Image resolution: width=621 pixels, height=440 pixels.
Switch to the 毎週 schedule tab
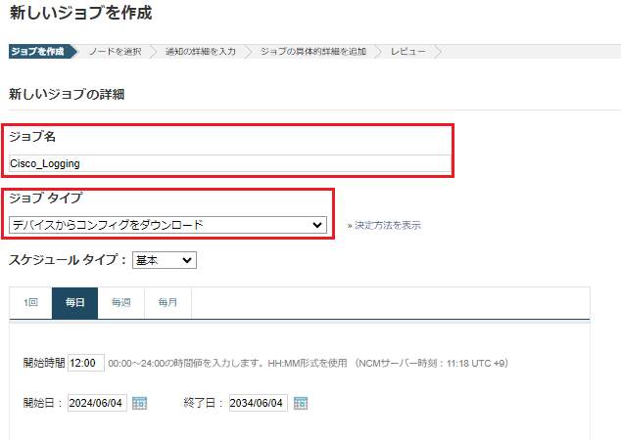coord(121,303)
